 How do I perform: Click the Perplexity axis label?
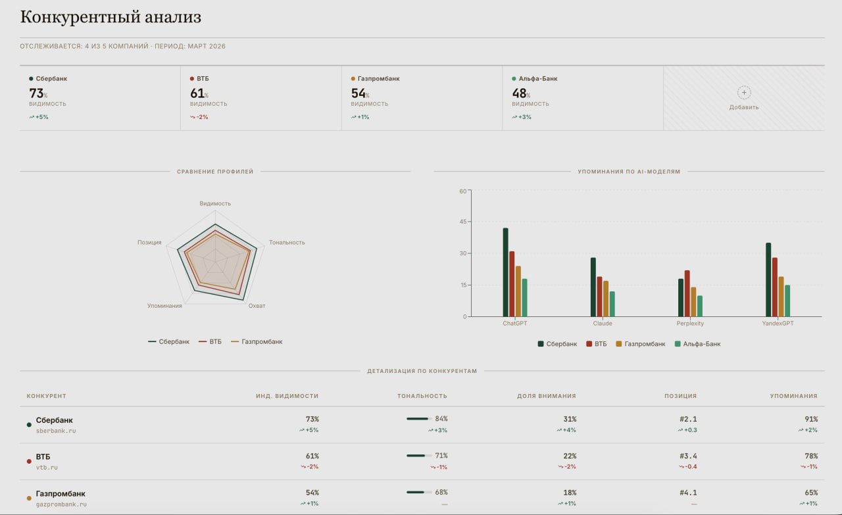coord(690,324)
